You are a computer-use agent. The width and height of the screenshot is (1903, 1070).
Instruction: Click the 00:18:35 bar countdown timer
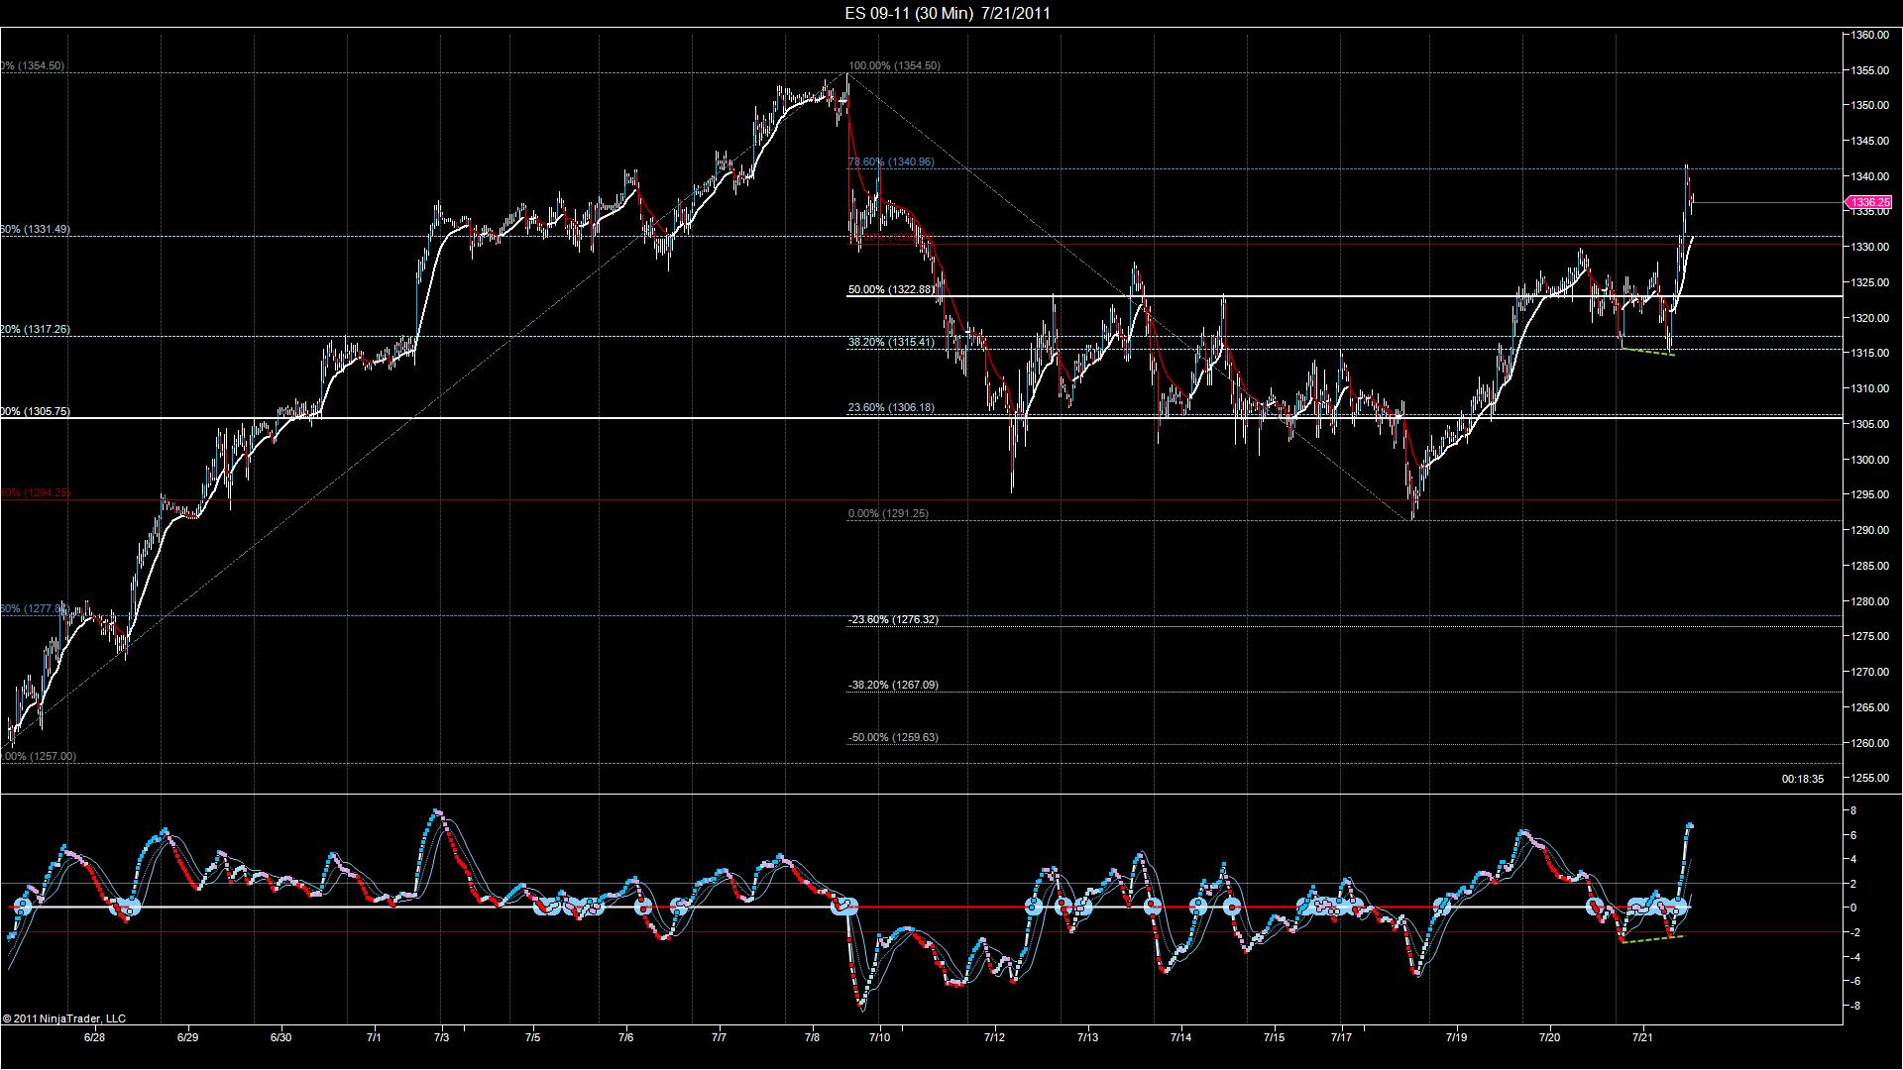[1802, 779]
